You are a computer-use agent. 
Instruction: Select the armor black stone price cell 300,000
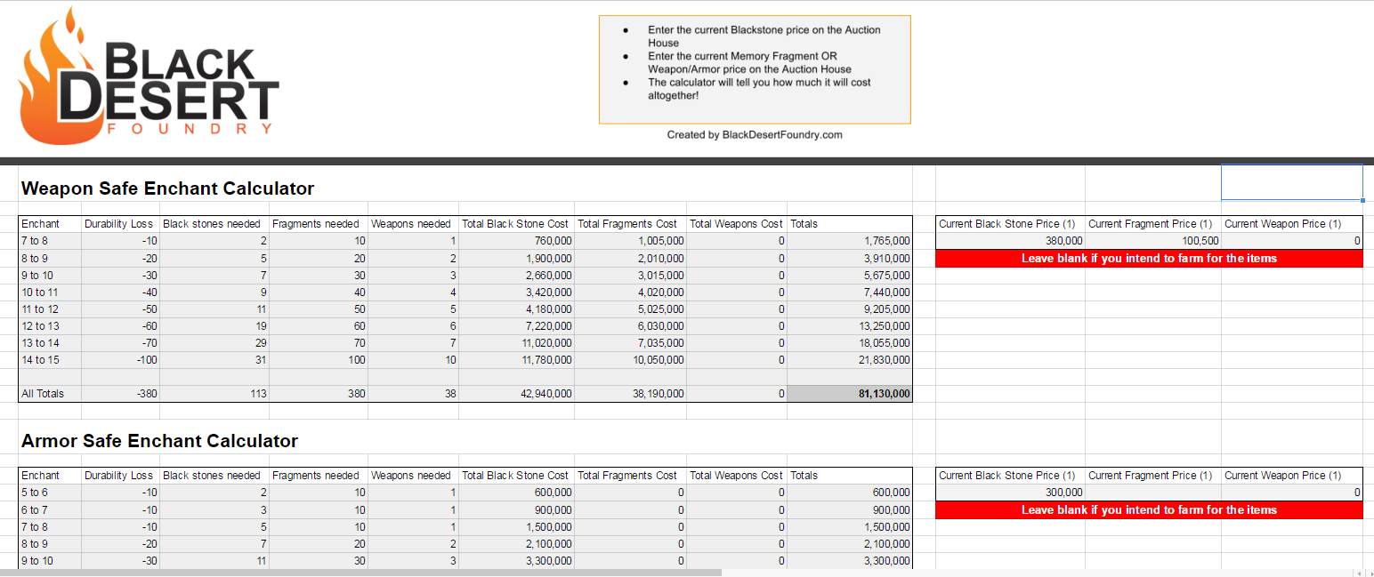tap(1011, 493)
